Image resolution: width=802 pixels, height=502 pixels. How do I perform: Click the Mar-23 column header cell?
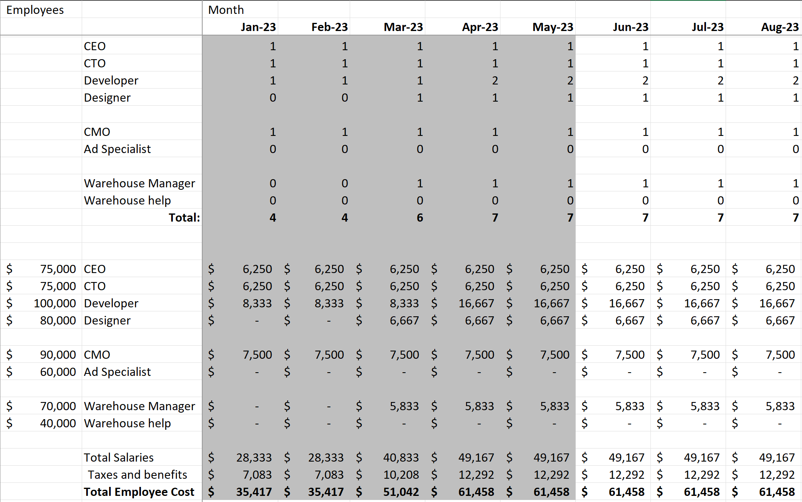point(387,27)
